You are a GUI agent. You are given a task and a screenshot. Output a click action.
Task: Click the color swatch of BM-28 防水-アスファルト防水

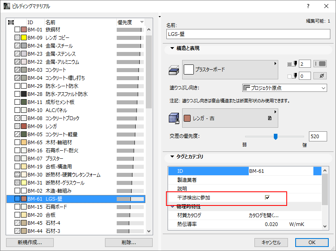point(24,94)
